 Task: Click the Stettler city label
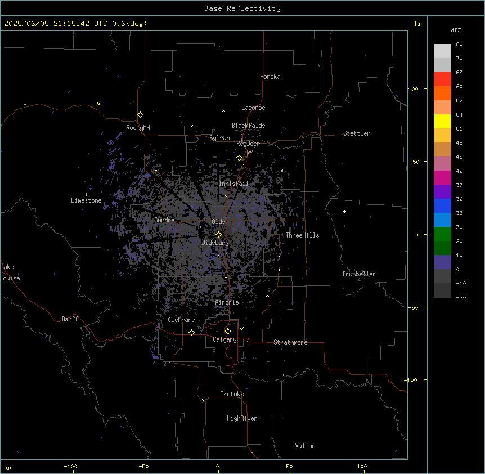[x=357, y=133]
